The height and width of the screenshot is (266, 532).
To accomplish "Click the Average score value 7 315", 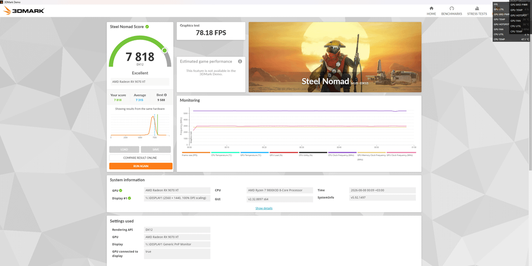I will click(139, 100).
